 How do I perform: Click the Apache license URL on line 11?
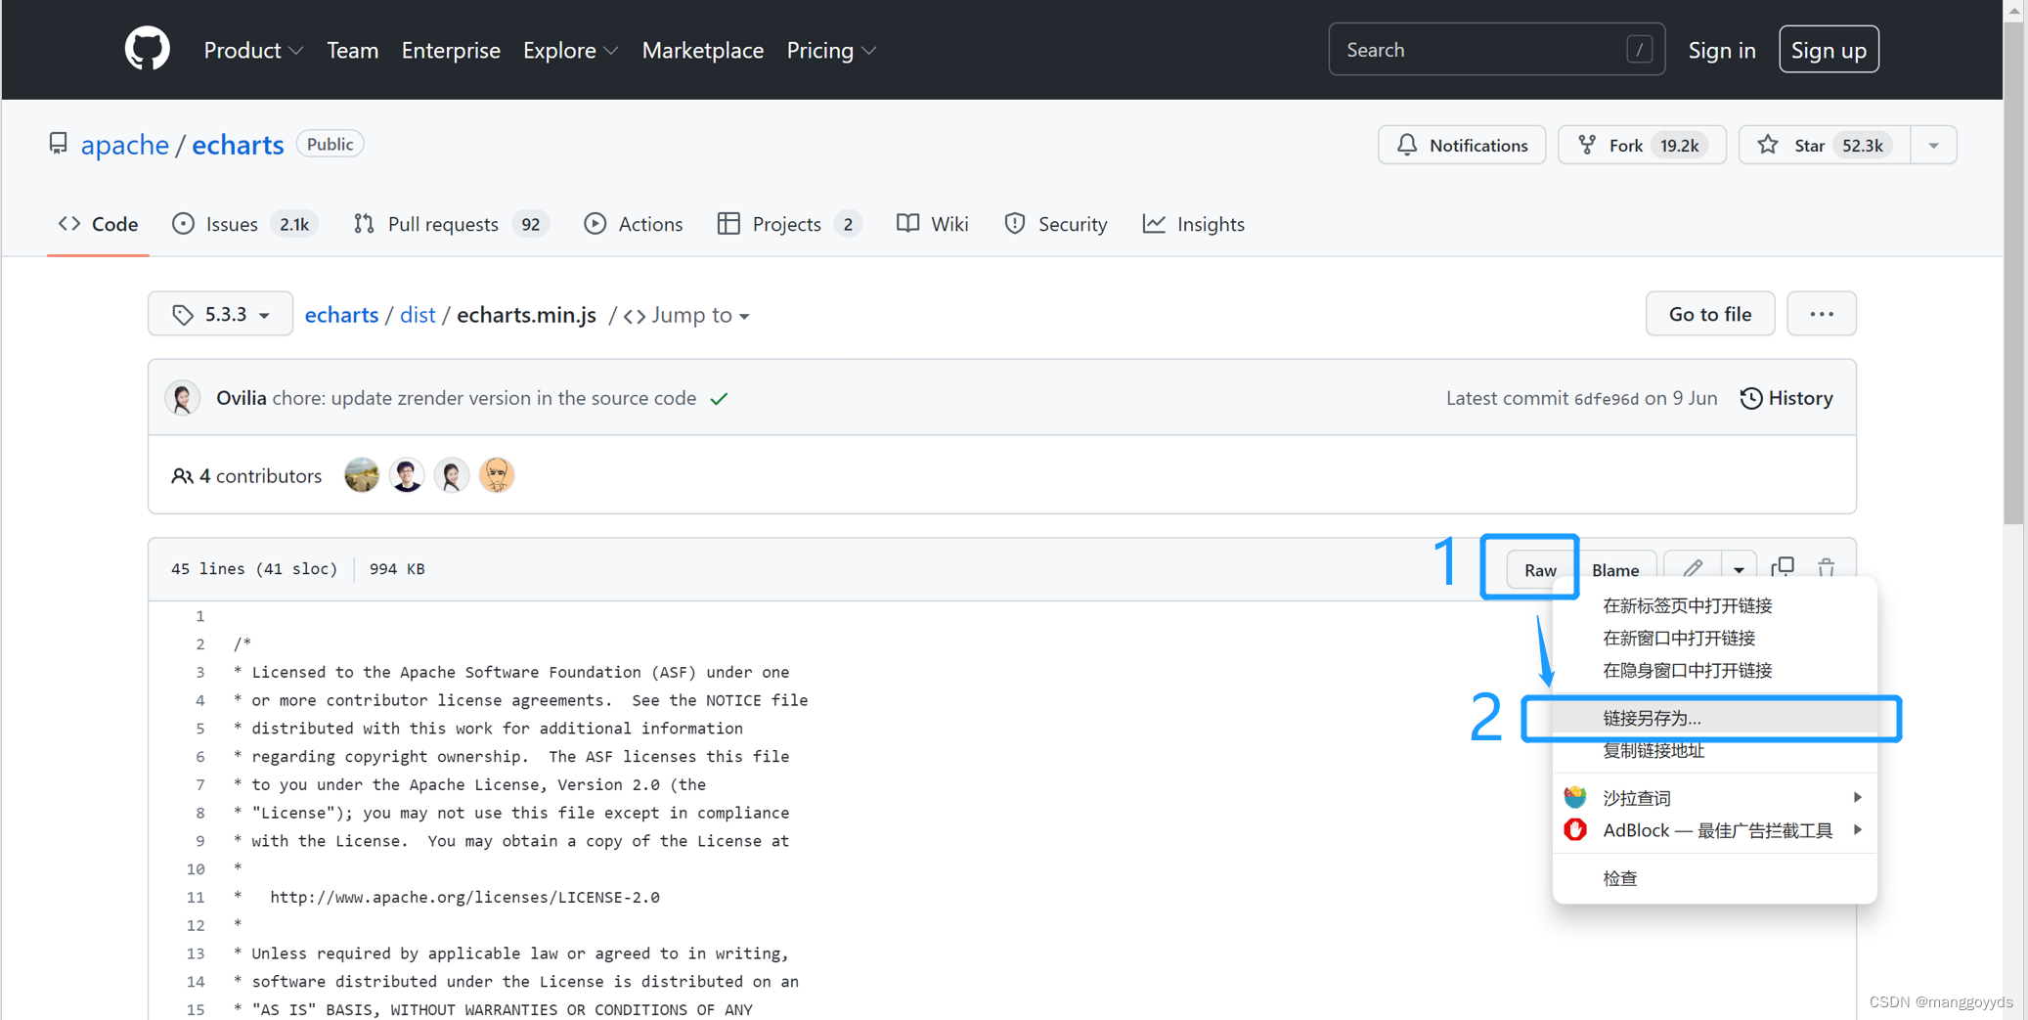point(464,897)
